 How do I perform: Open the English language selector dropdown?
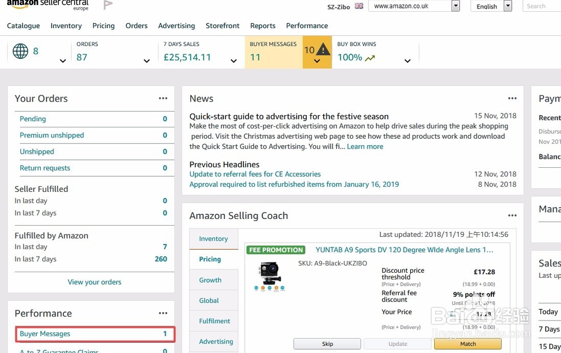[x=507, y=6]
